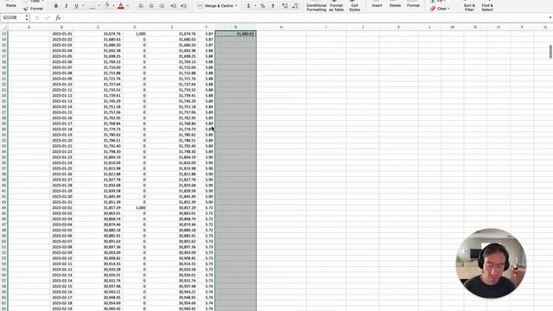This screenshot has height=311, width=553.
Task: Apply cell borders button
Action: (x=92, y=6)
